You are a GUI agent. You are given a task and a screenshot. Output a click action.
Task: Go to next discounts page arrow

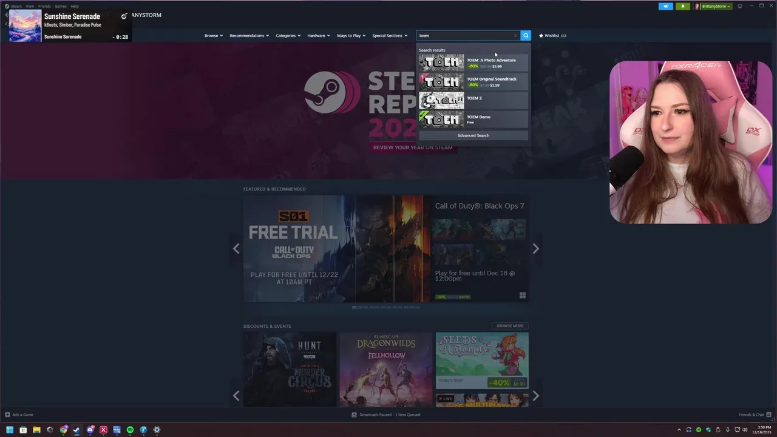pyautogui.click(x=535, y=396)
